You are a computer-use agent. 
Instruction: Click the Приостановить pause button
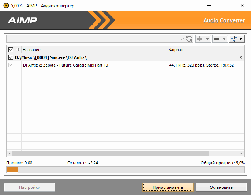pos(168,187)
